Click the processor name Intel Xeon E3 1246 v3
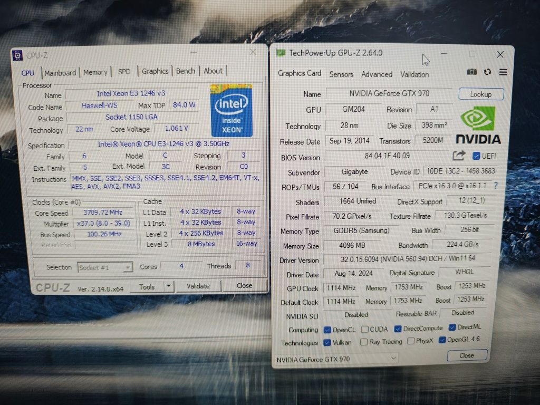 pyautogui.click(x=131, y=93)
